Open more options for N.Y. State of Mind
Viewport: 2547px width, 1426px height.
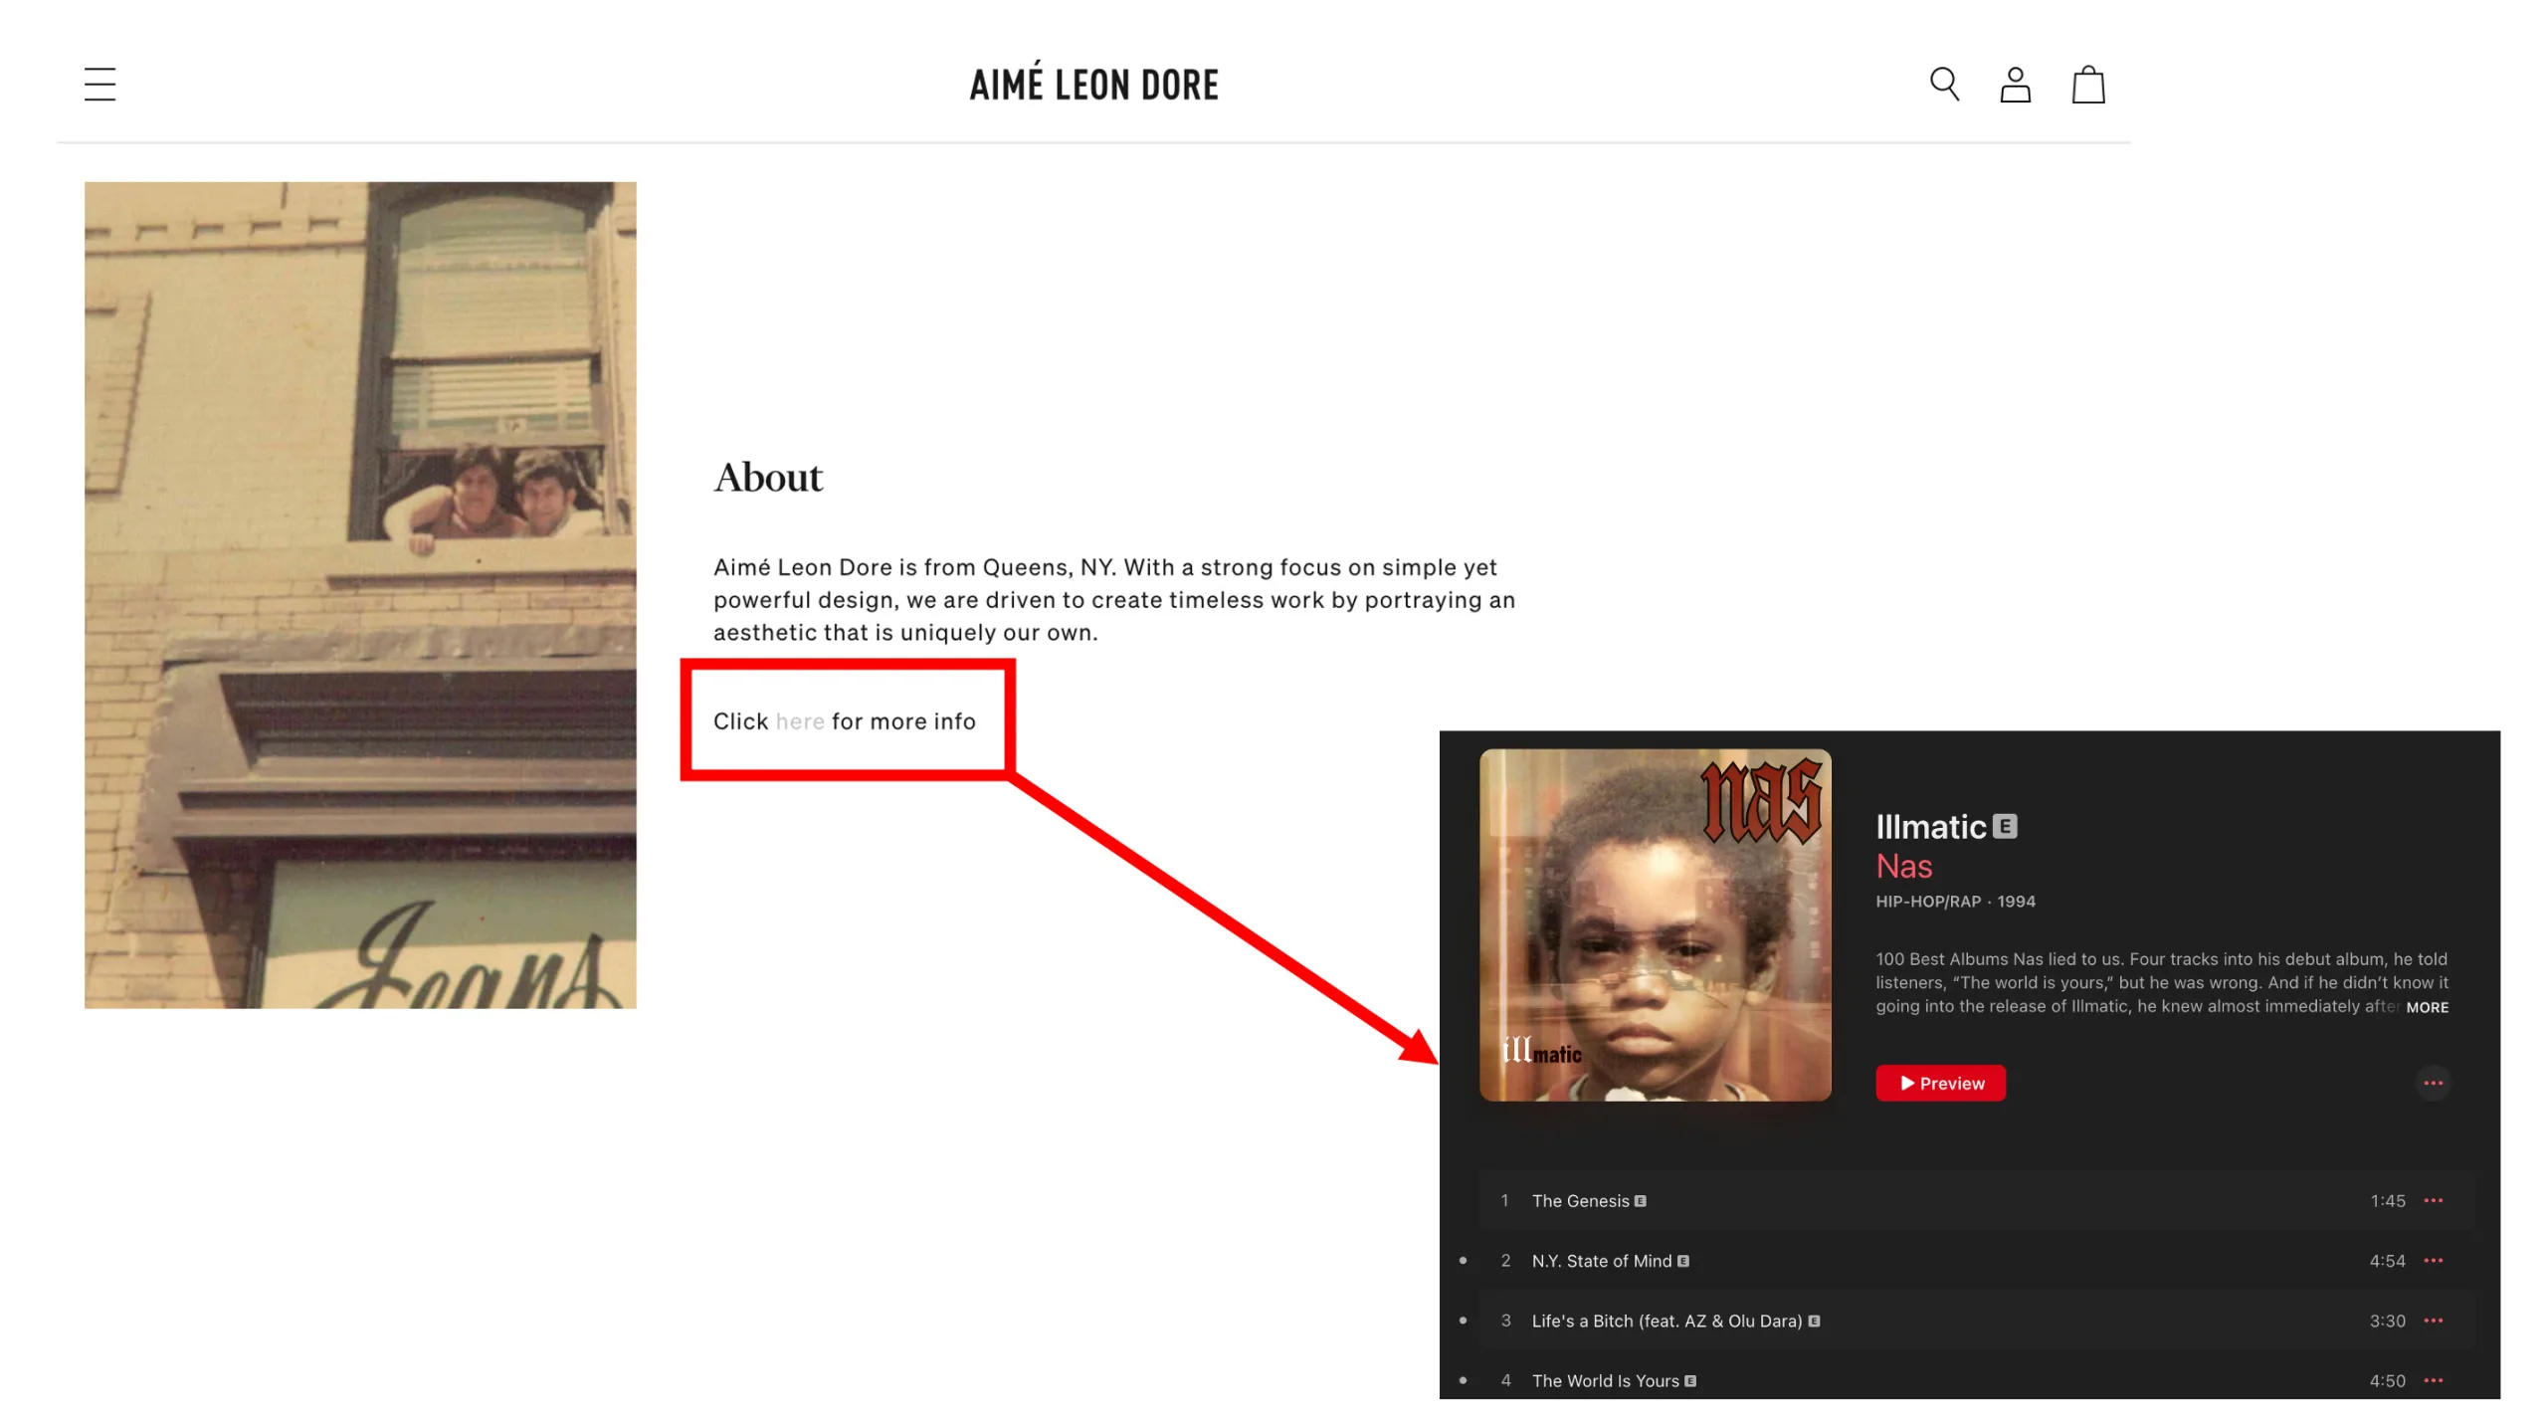[x=2433, y=1261]
